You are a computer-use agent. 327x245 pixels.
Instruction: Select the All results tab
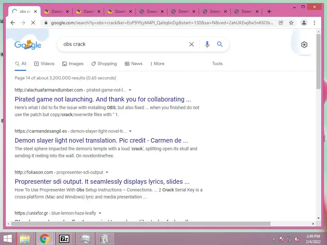pos(20,64)
